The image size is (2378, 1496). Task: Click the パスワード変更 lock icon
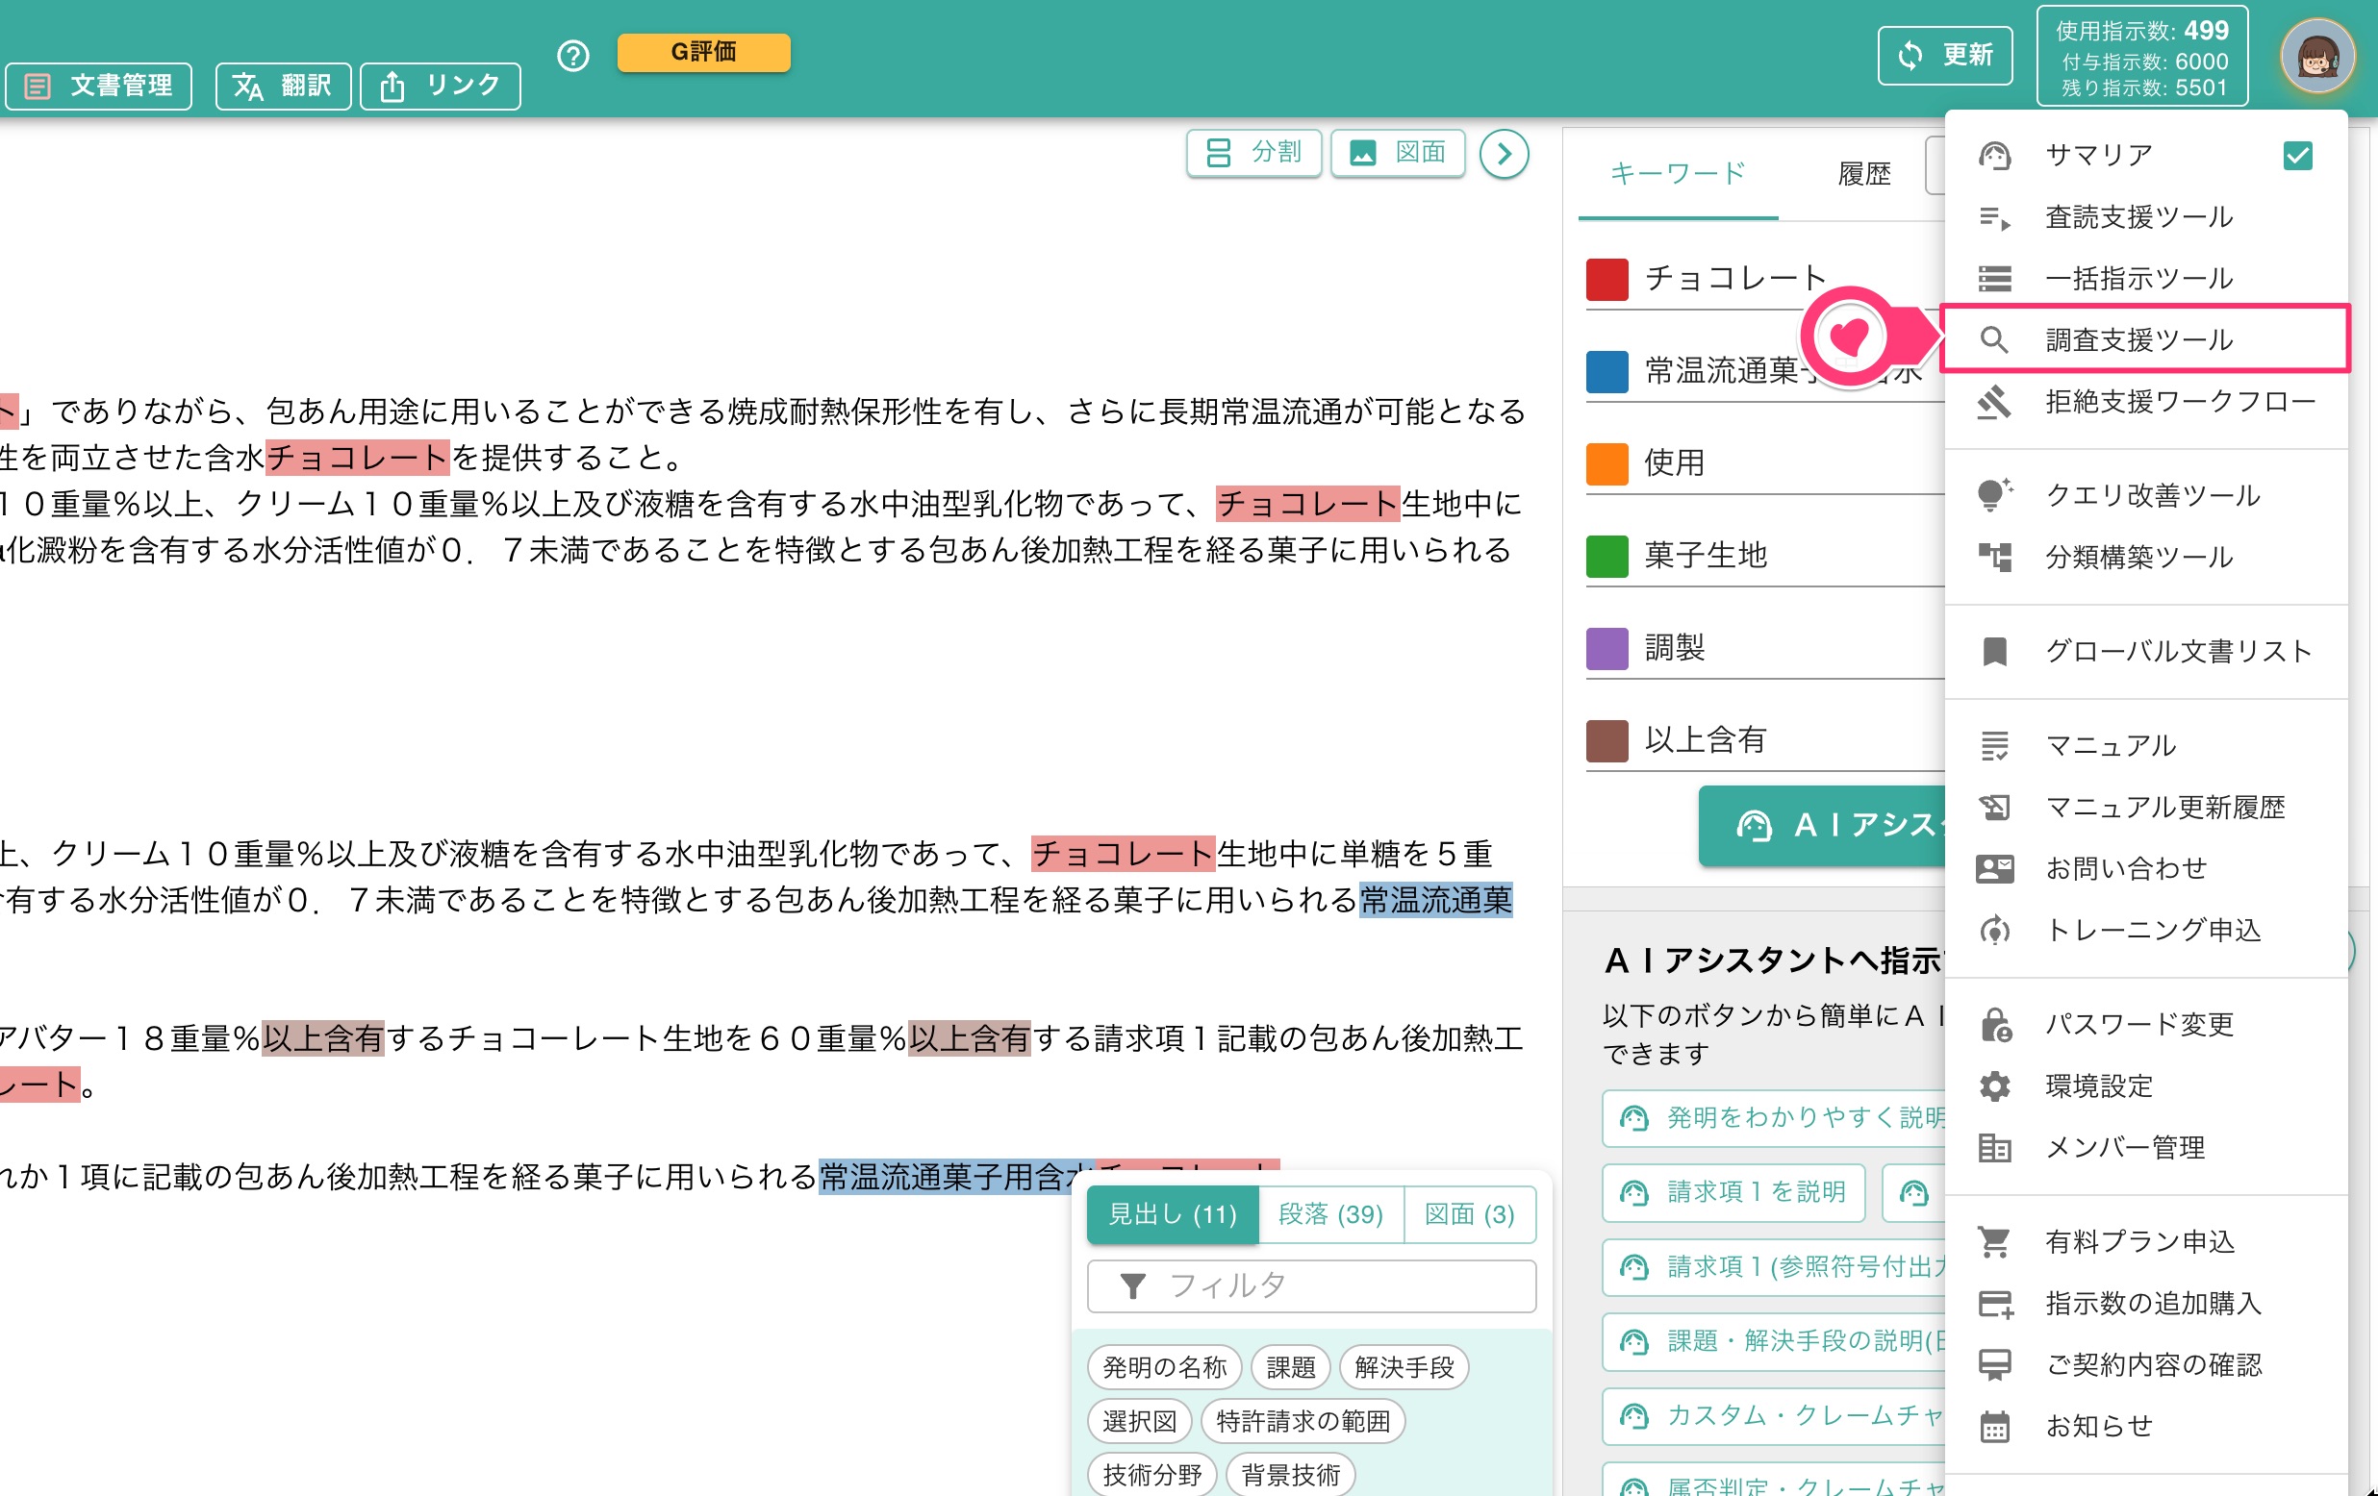click(x=1994, y=1024)
